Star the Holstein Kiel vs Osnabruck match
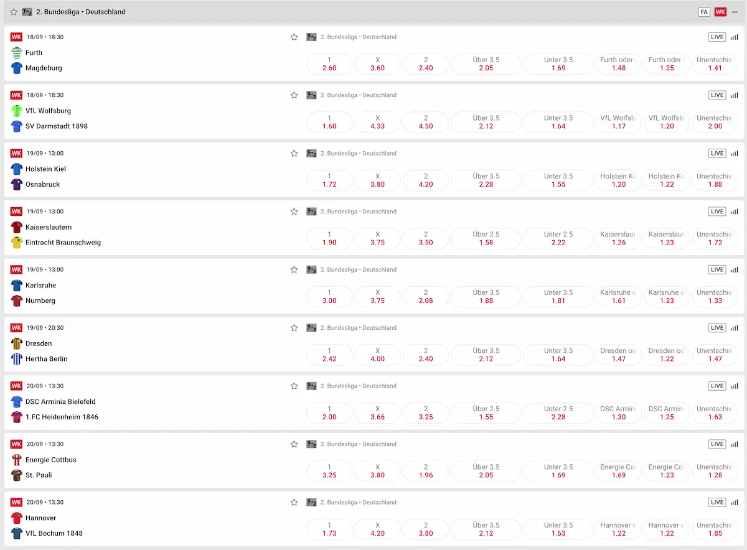 click(294, 153)
